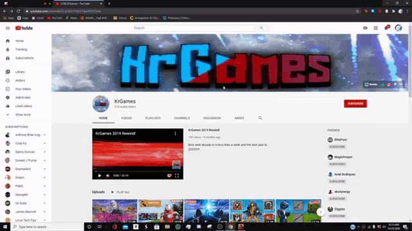
Task: Open Task View on the taskbar
Action: coord(99,227)
